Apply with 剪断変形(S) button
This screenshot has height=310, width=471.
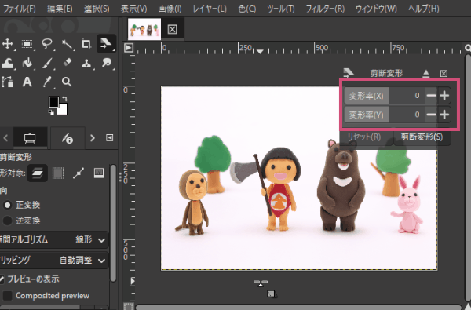[422, 137]
